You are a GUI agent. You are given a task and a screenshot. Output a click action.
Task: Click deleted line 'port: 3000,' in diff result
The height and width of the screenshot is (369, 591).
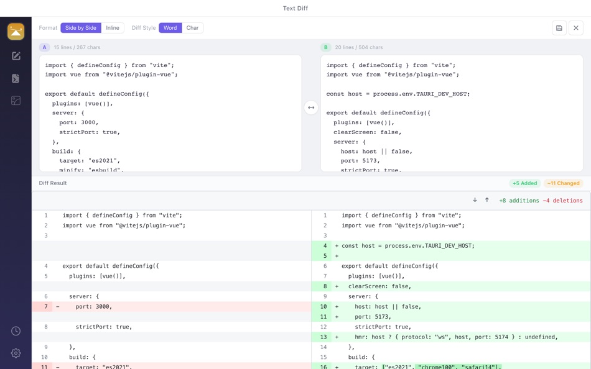point(94,307)
